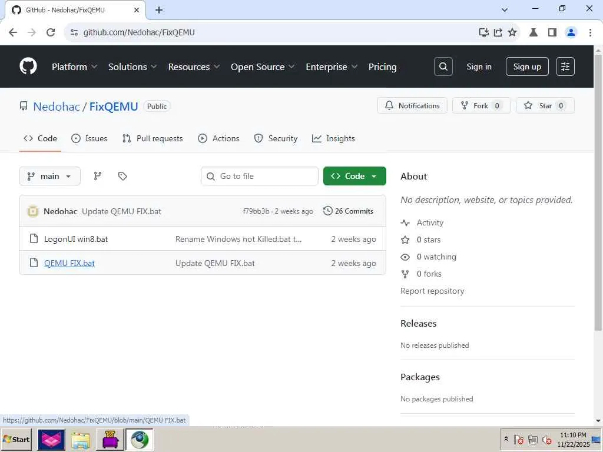603x452 pixels.
Task: Click the Go to file search field
Action: click(260, 176)
